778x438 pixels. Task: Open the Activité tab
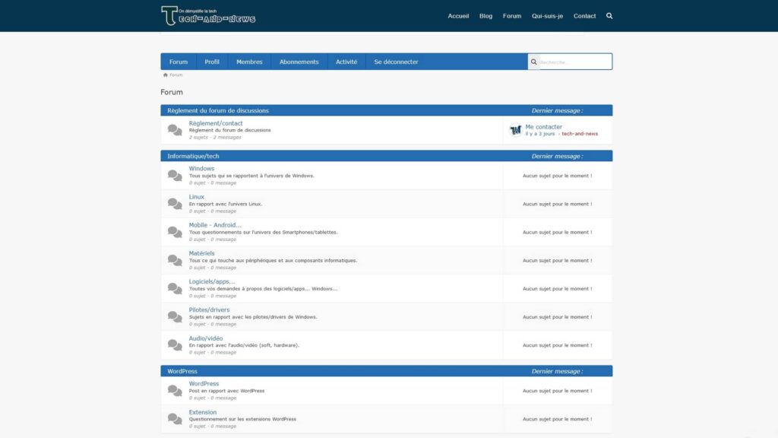point(347,61)
